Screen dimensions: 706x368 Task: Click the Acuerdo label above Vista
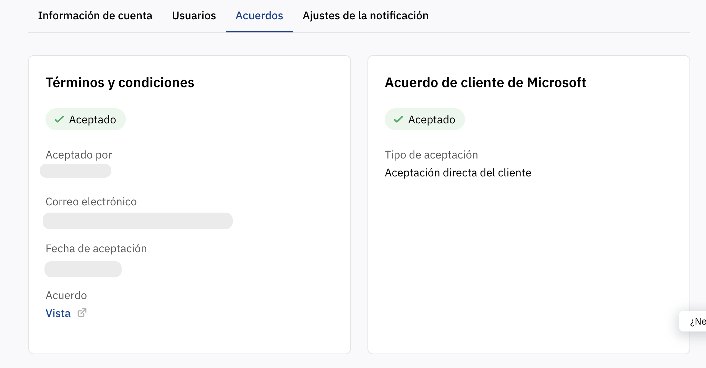click(67, 295)
